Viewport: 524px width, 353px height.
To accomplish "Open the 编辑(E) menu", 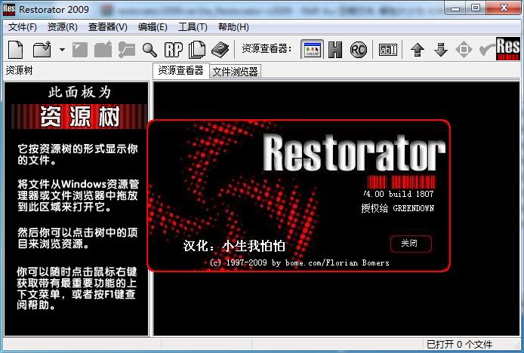I will (x=153, y=26).
